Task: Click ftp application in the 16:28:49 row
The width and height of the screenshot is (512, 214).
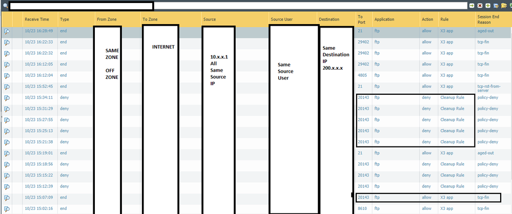Action: point(377,31)
